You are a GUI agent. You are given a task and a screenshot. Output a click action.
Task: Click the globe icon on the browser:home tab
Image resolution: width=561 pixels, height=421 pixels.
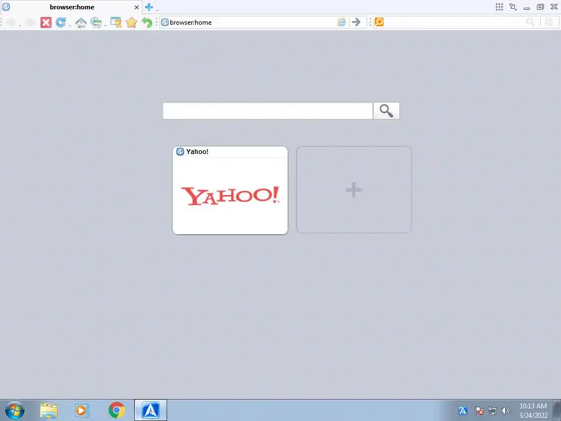coord(6,7)
